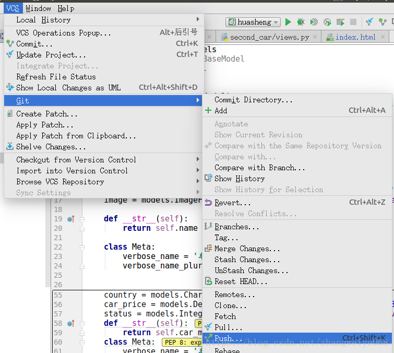394x353 pixels.
Task: Choose Merge Changes... entry
Action: click(297, 249)
